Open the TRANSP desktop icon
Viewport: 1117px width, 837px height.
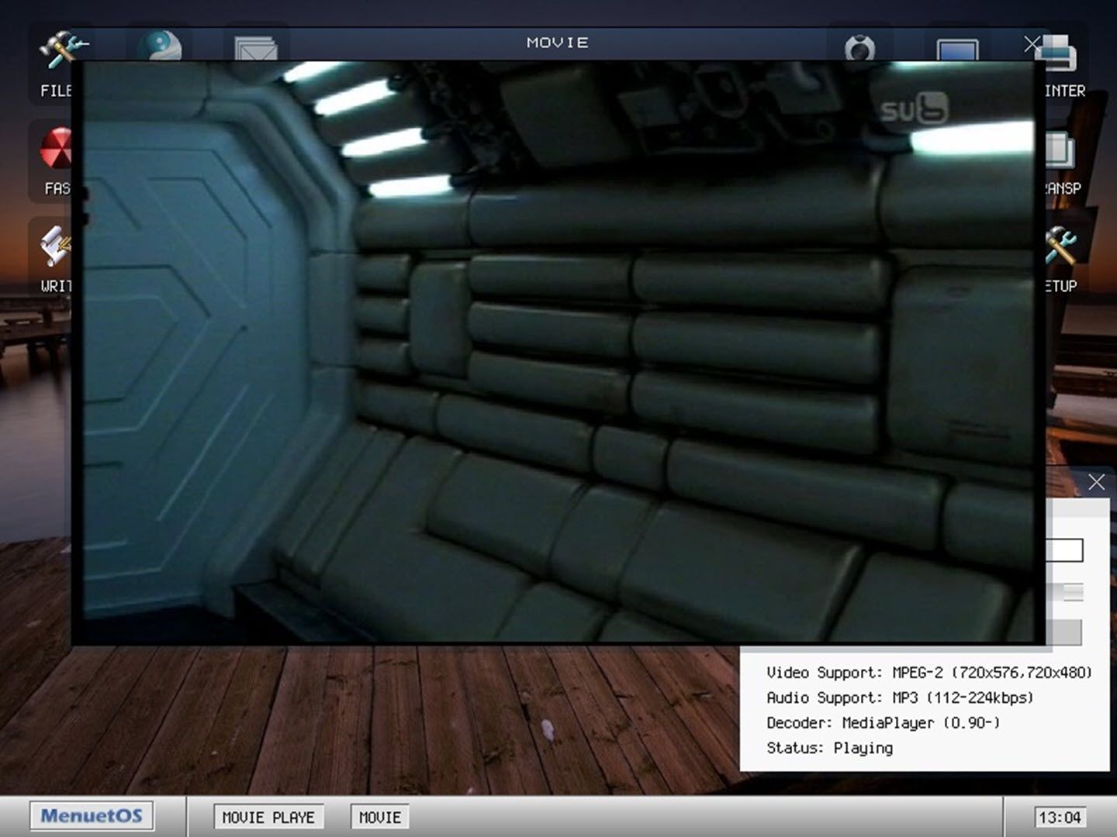tap(1063, 161)
